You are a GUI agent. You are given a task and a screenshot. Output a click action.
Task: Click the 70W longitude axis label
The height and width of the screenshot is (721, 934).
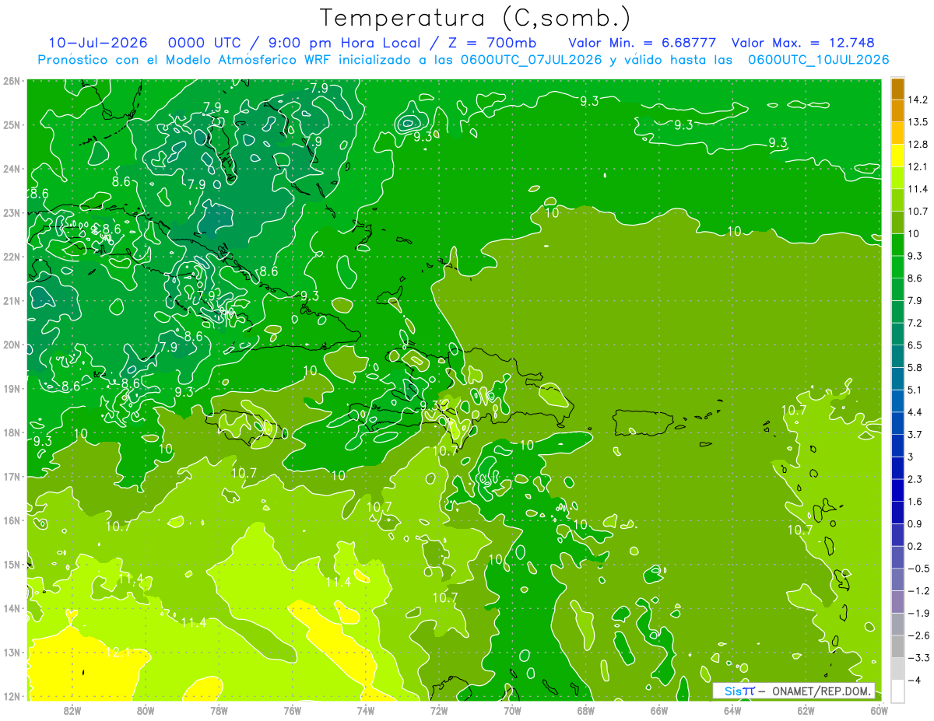pos(512,710)
